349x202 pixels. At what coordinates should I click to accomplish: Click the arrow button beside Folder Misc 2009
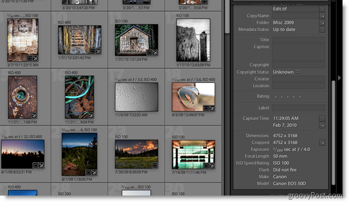coord(322,23)
